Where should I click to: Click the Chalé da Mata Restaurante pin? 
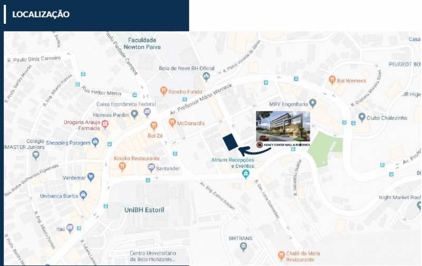coord(281,256)
